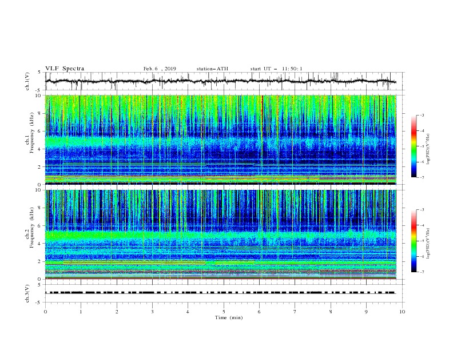This screenshot has height=350, width=453.
Task: Click the ch.2 "Frequency (kHz)" axis label
Action: coord(32,228)
